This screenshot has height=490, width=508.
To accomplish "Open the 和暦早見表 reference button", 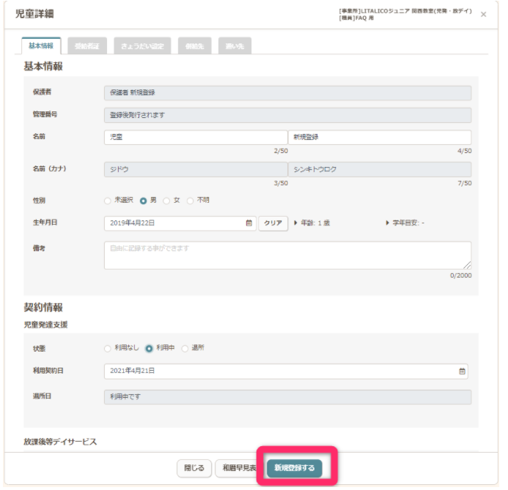I will tap(238, 468).
